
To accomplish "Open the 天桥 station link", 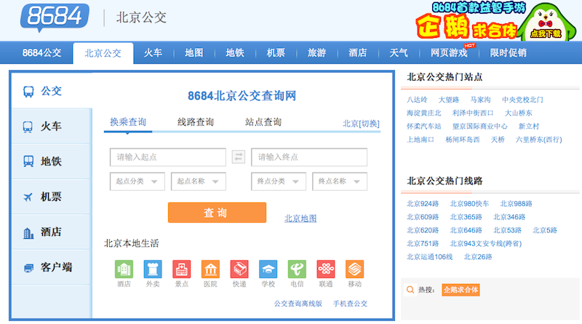I will click(x=498, y=140).
